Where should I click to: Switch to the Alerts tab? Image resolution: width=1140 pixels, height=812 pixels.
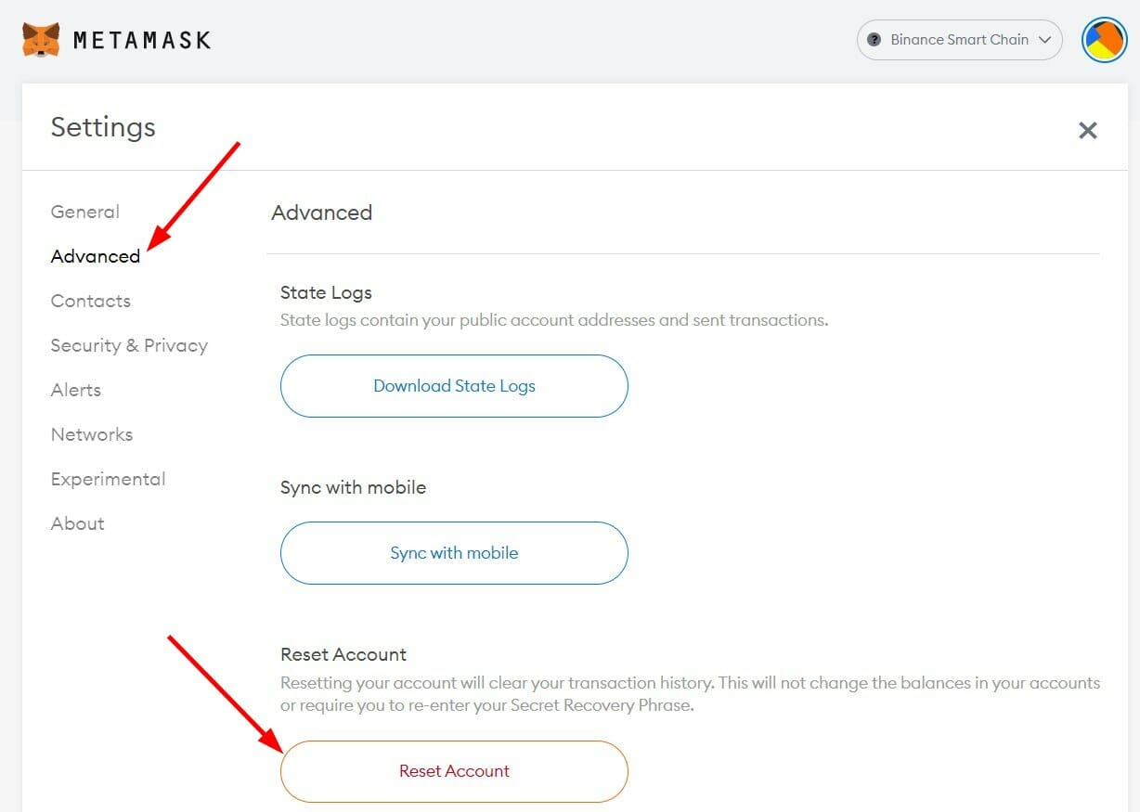pyautogui.click(x=76, y=390)
